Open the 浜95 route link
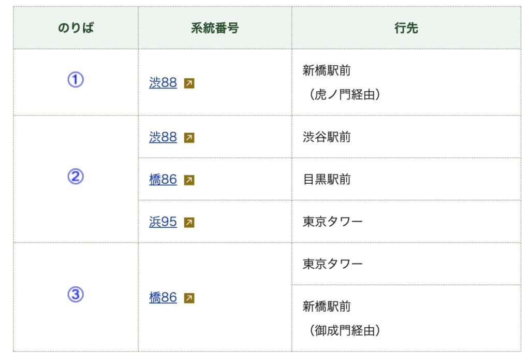The image size is (530, 364). tap(163, 222)
